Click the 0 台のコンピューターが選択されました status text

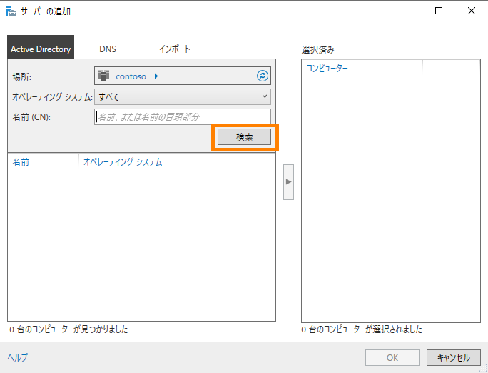pos(362,329)
